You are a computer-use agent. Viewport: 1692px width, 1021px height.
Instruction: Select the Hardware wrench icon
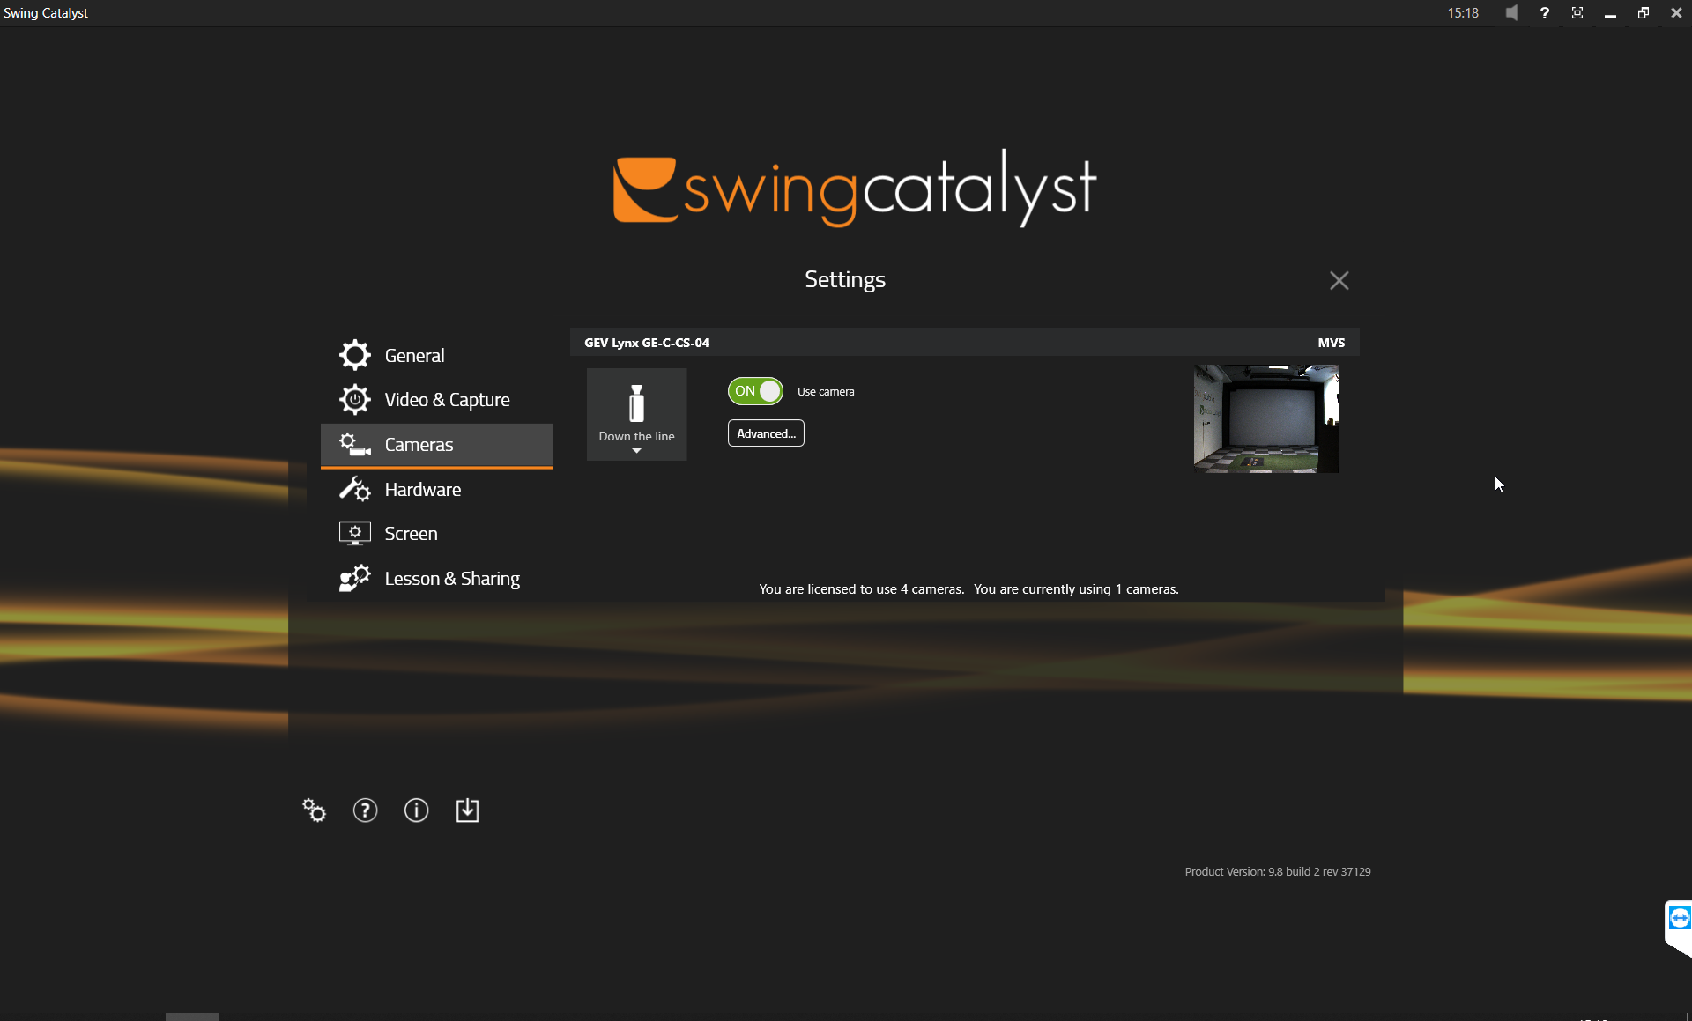(x=354, y=489)
